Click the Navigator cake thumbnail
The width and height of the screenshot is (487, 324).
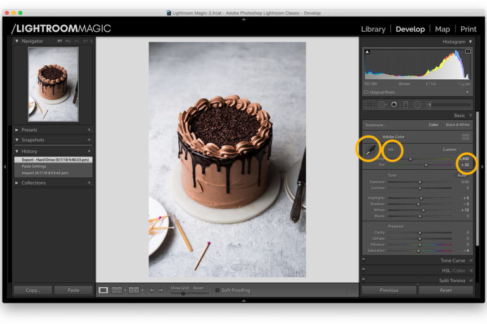[x=53, y=84]
